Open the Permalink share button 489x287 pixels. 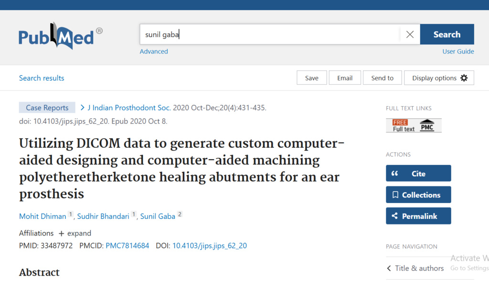coord(418,216)
